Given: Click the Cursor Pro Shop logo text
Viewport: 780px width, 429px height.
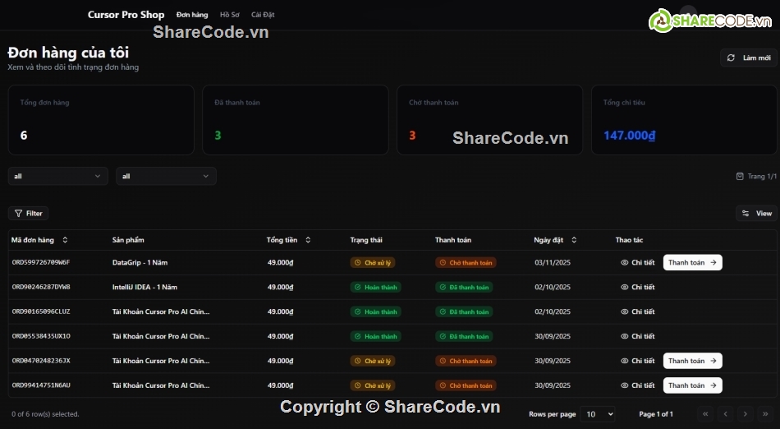Looking at the screenshot, I should [126, 15].
